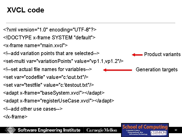Click the set var="testfile" line

pyautogui.click(x=48, y=85)
